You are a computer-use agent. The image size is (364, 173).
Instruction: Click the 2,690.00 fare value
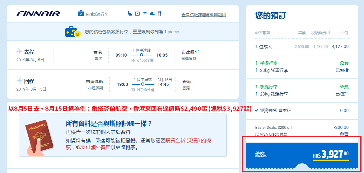(302, 47)
